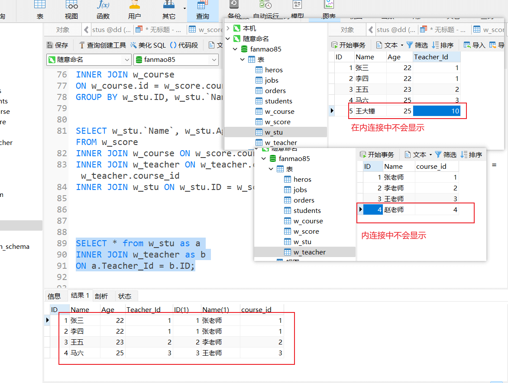Open the stus @dd tab in query window

pos(111,30)
